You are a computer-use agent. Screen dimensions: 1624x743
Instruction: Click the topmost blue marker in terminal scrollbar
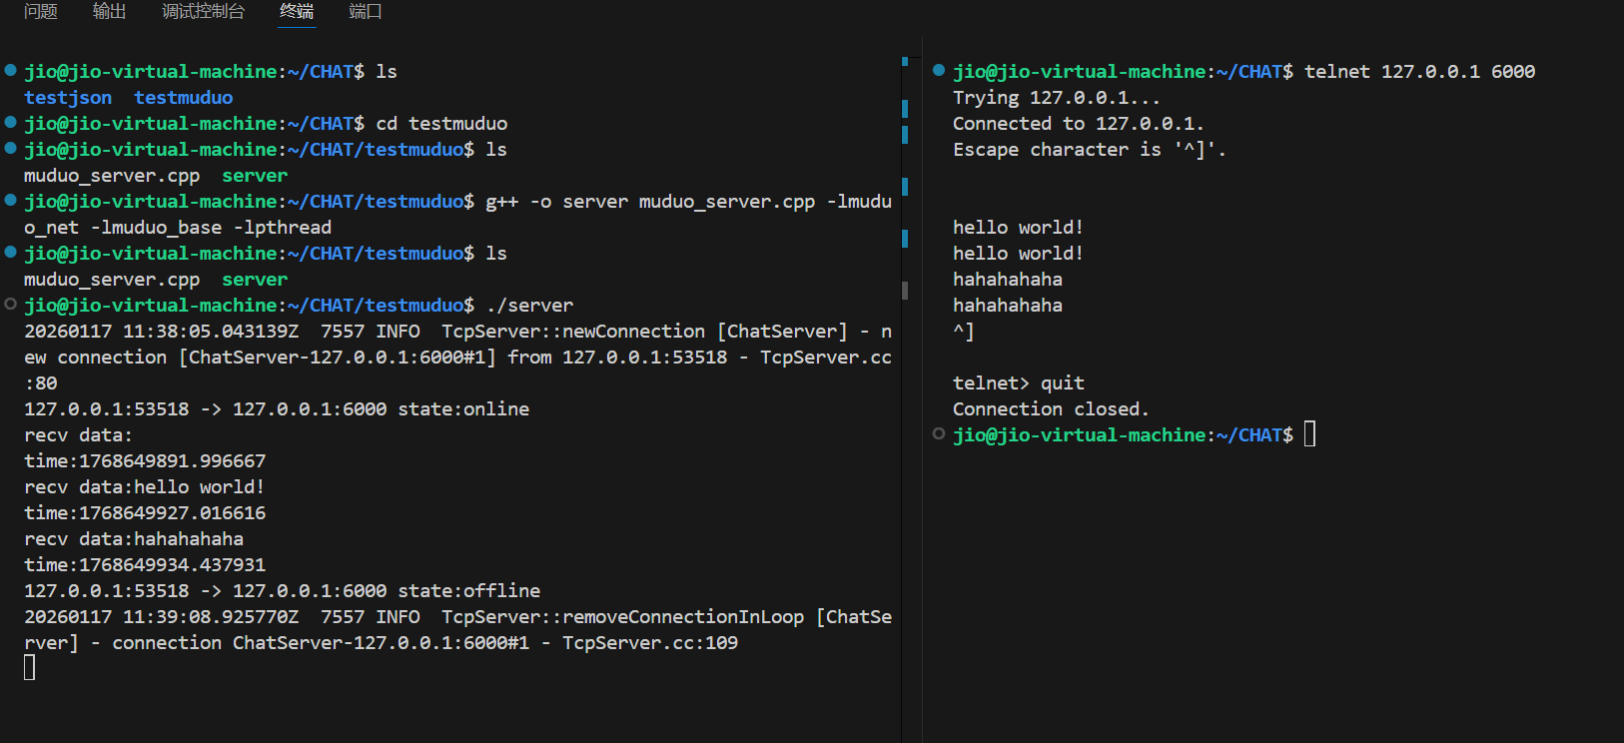(x=905, y=62)
